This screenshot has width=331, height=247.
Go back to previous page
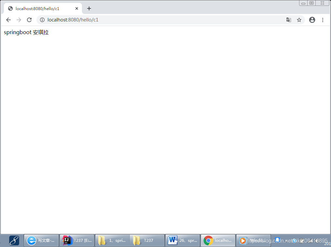click(x=8, y=20)
